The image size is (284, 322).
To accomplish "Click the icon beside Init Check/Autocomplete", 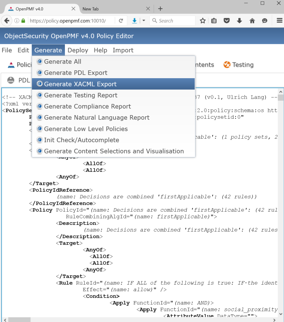I will [x=39, y=140].
